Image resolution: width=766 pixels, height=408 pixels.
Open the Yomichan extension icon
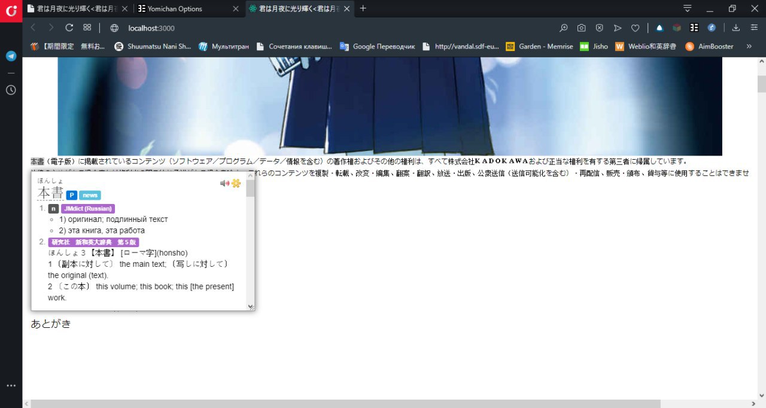click(x=694, y=28)
